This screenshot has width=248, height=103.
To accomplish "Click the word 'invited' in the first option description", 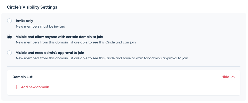I will tap(59, 27).
